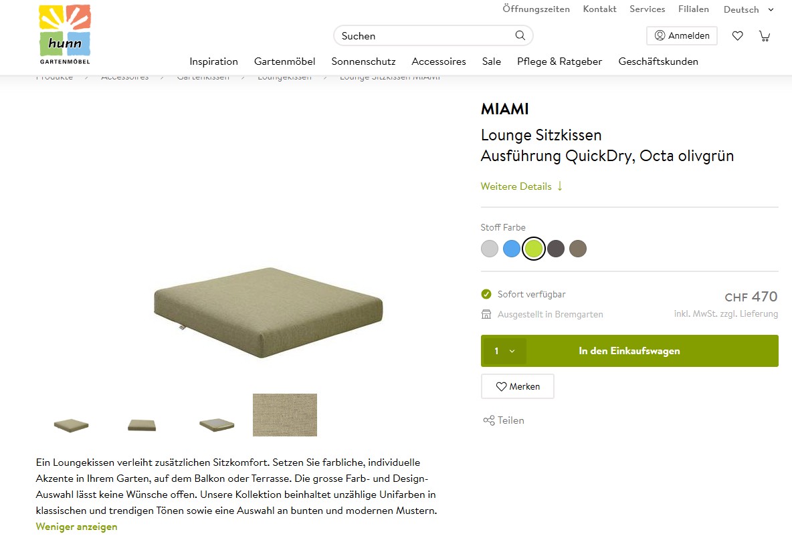792x536 pixels.
Task: Select the taupe brown fabric color
Action: click(x=578, y=249)
